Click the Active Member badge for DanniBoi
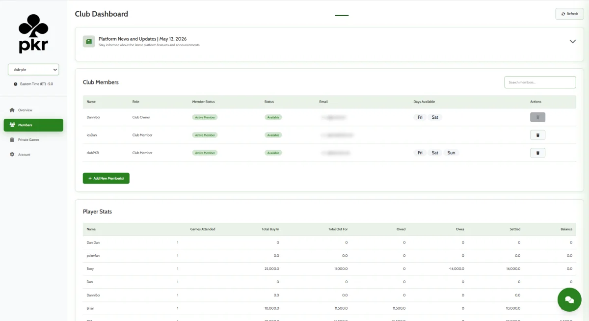The width and height of the screenshot is (589, 321). [x=205, y=117]
